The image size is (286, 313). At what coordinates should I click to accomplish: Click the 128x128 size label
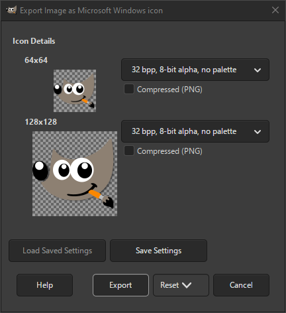coord(41,122)
